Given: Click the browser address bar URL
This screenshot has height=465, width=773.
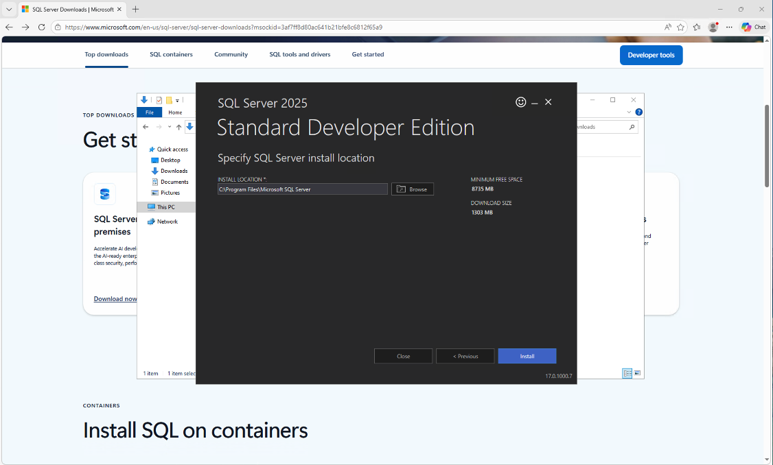Looking at the screenshot, I should [224, 27].
